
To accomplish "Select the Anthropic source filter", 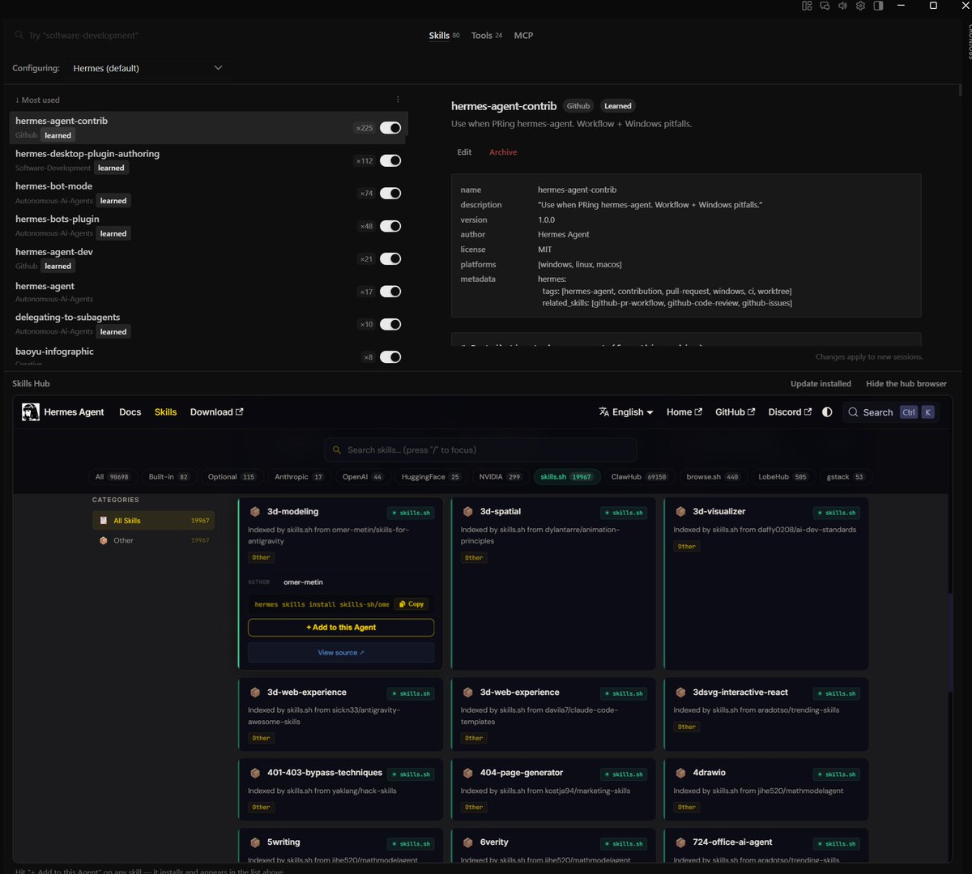I will (299, 477).
